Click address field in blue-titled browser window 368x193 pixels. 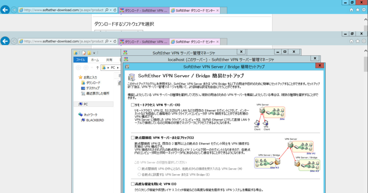[63, 10]
